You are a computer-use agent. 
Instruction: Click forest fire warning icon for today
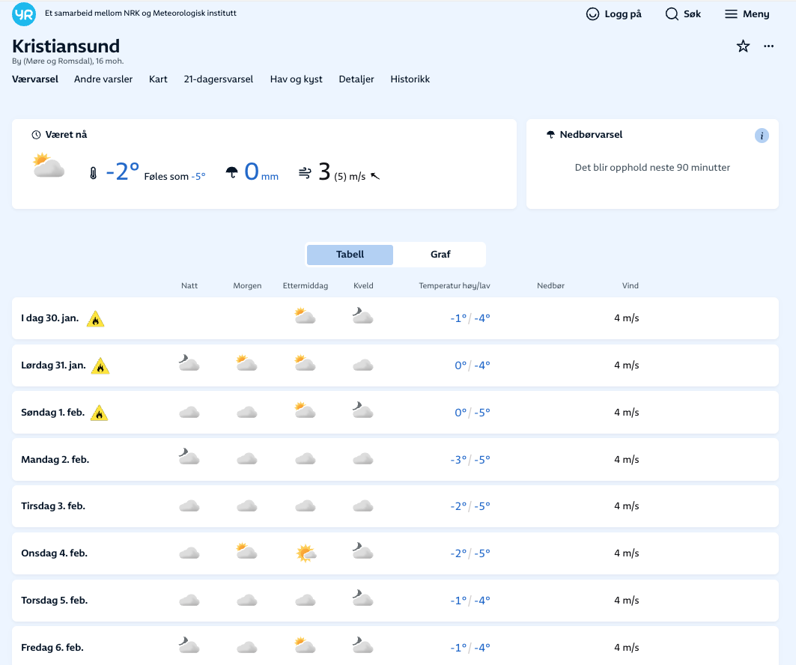[95, 319]
